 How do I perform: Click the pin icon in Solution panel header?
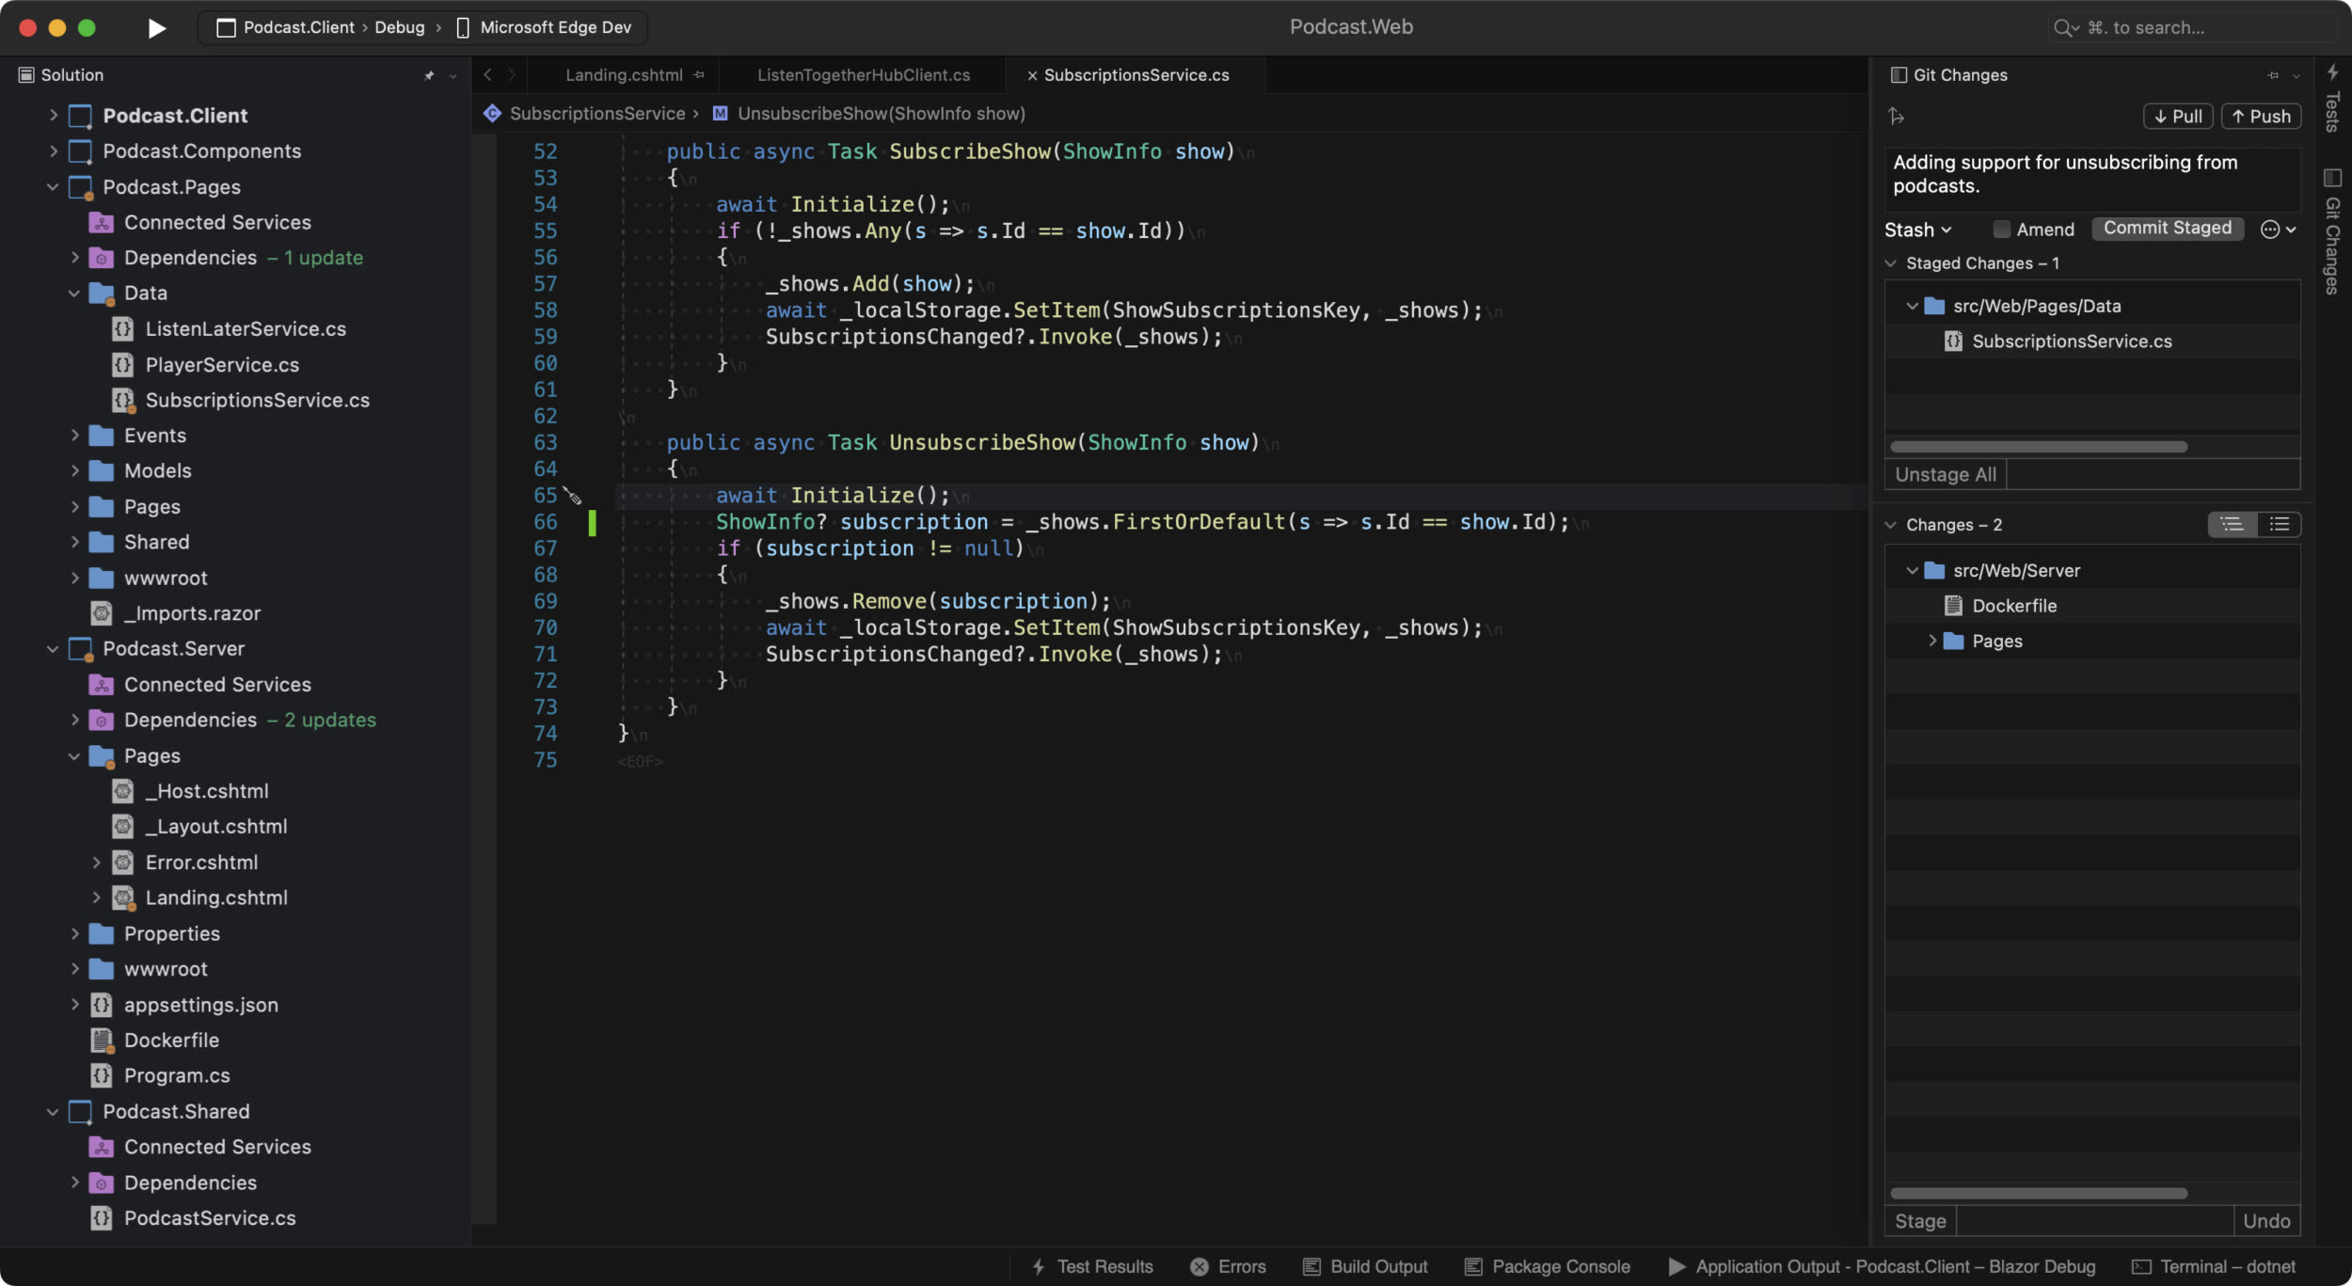[x=429, y=75]
